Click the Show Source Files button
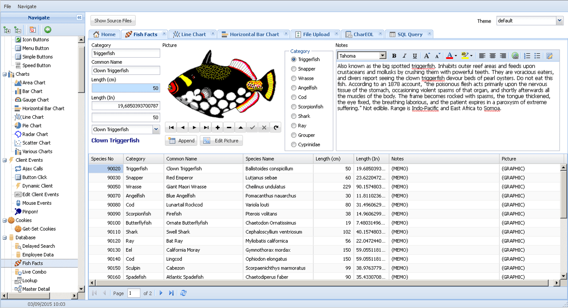Screen dimensions: 568x308 pyautogui.click(x=113, y=20)
